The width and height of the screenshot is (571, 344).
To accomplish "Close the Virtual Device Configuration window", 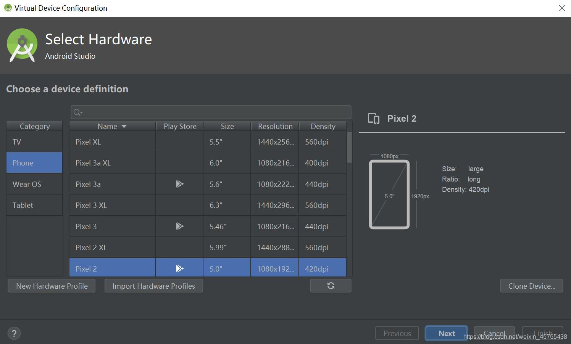I will click(x=562, y=8).
